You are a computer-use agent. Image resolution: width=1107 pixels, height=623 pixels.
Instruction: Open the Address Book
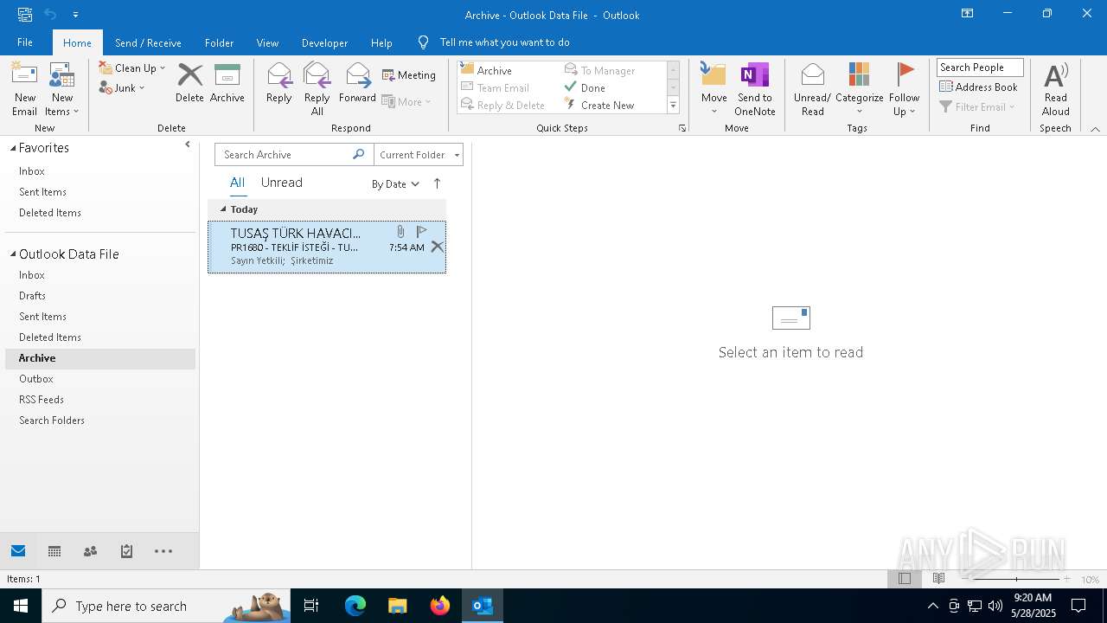[x=978, y=87]
